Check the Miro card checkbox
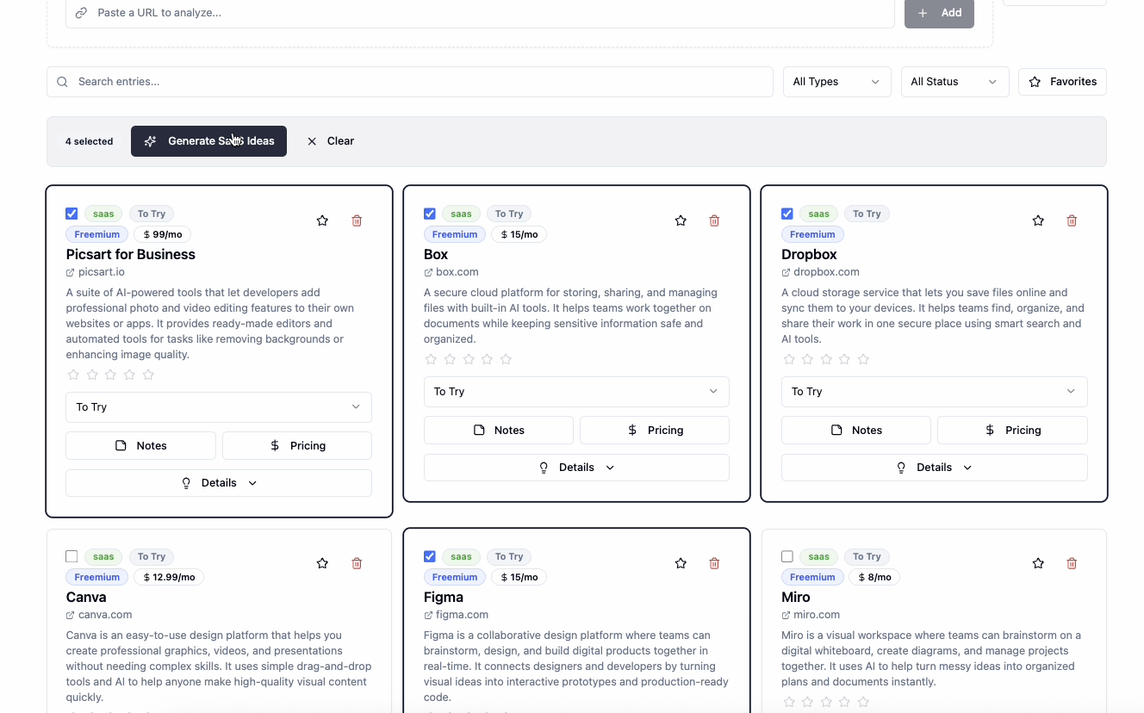1144x713 pixels. click(x=787, y=556)
